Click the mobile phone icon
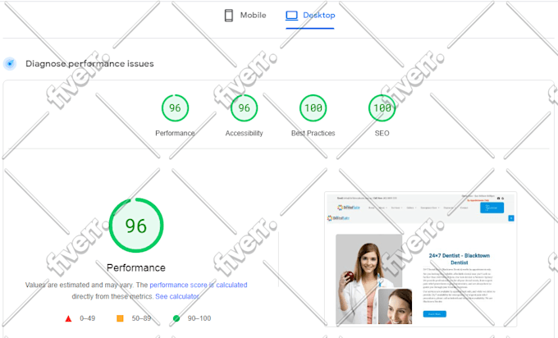Viewport: 558px width, 338px height. click(229, 16)
